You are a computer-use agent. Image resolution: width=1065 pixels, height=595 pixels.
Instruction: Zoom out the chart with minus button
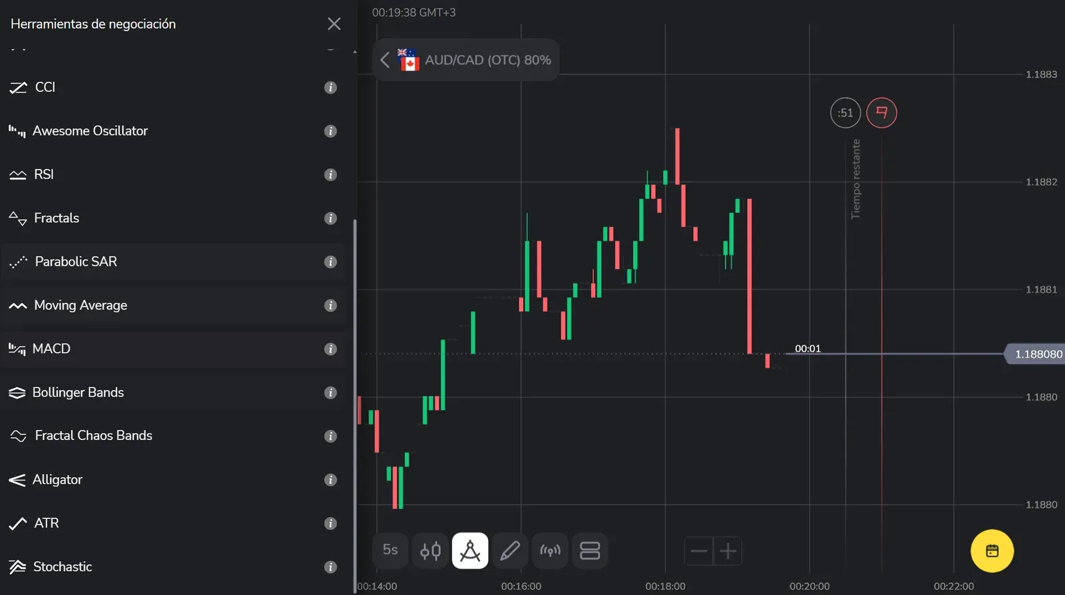pos(698,551)
